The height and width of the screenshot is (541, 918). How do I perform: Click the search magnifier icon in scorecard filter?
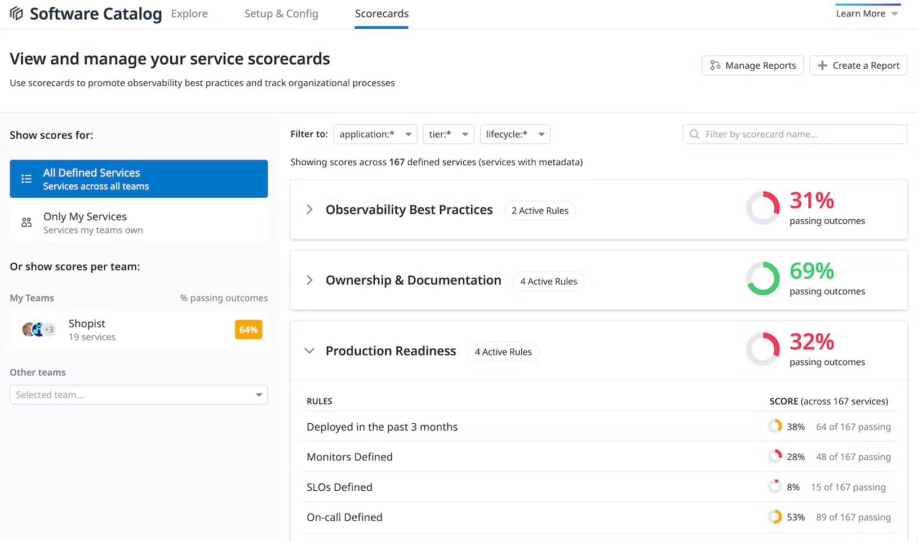(x=694, y=134)
